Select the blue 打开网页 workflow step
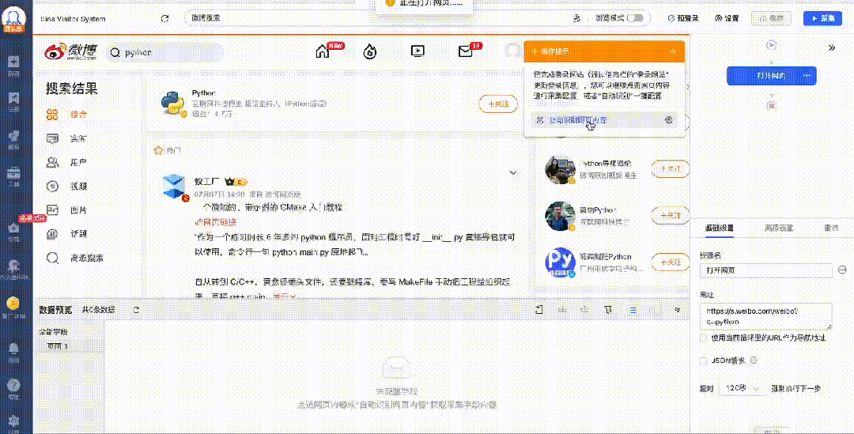The height and width of the screenshot is (434, 854). 771,76
